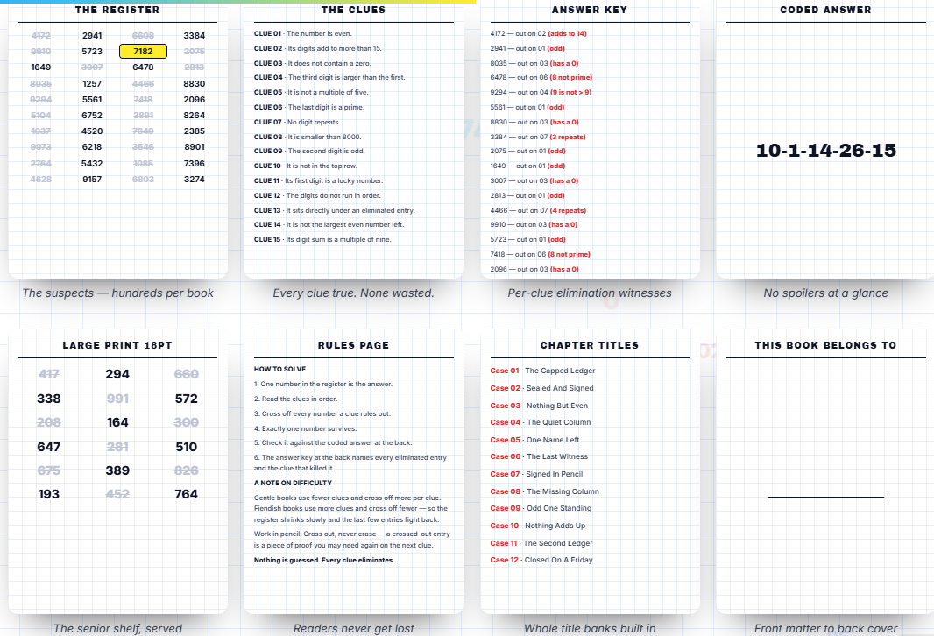This screenshot has width=934, height=636.
Task: Select number 764 in the Large Print card
Action: [x=187, y=494]
